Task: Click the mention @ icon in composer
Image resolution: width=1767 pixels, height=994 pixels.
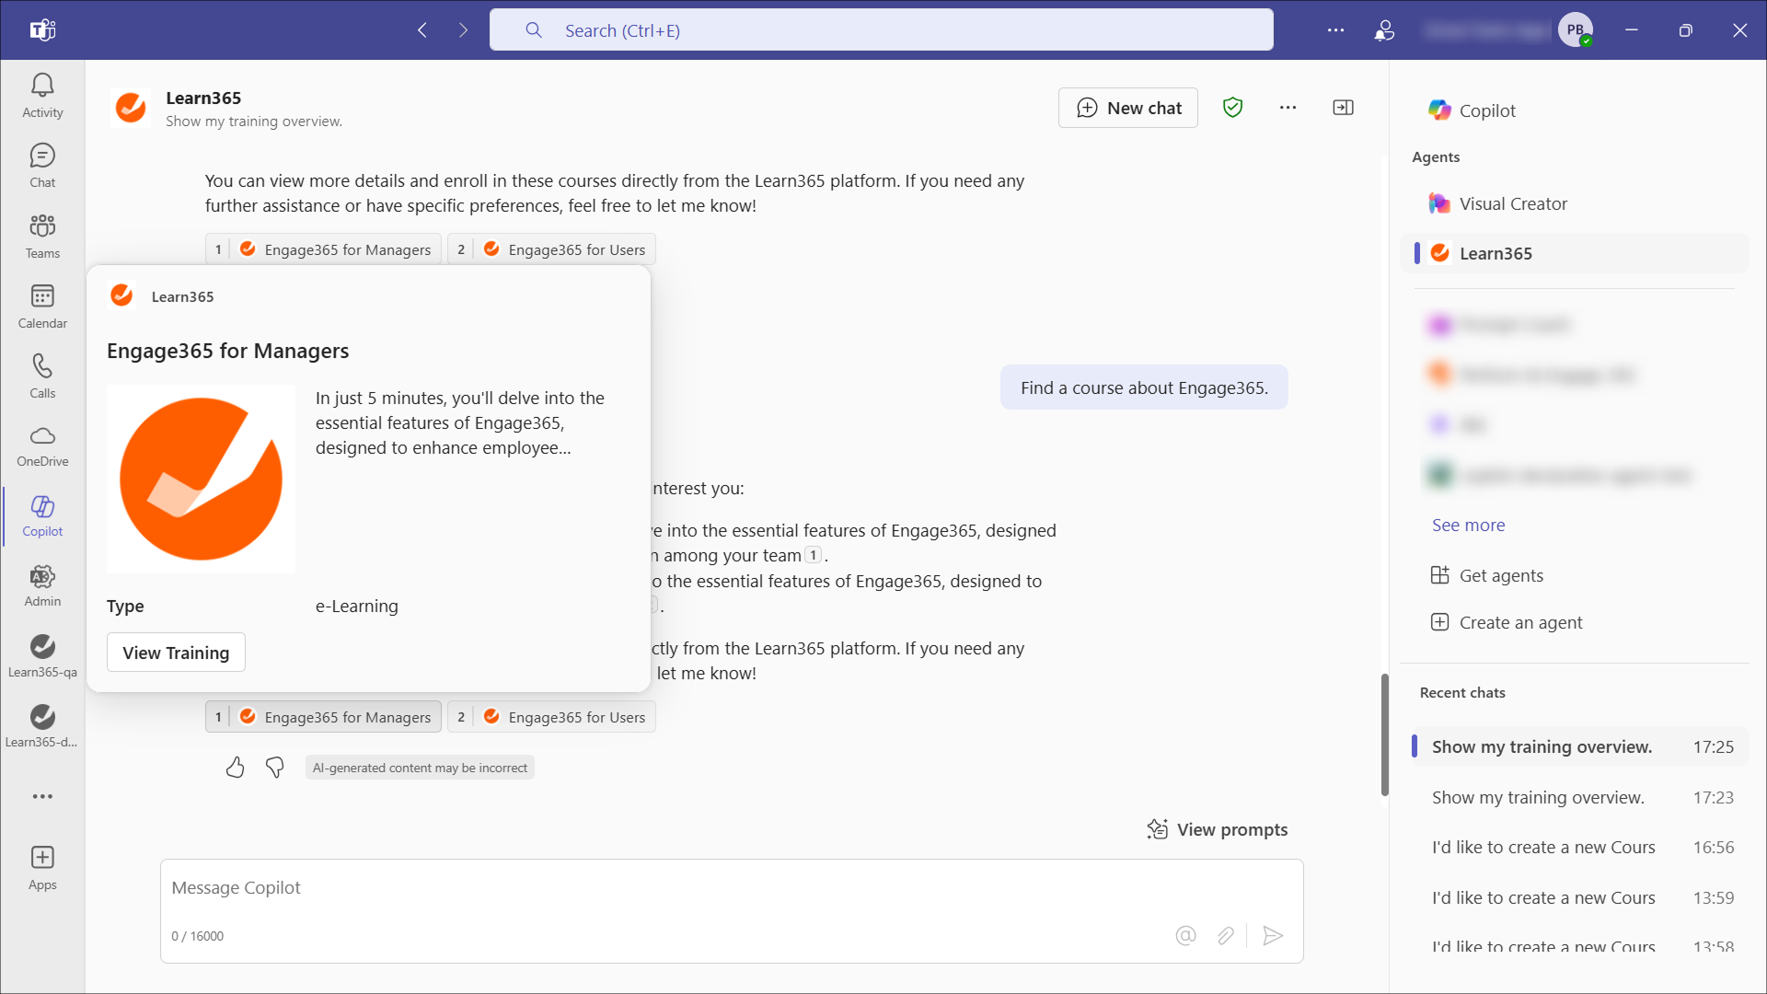Action: pos(1185,936)
